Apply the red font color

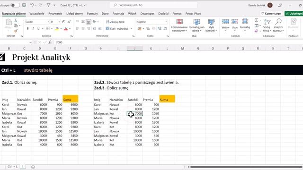66,29
